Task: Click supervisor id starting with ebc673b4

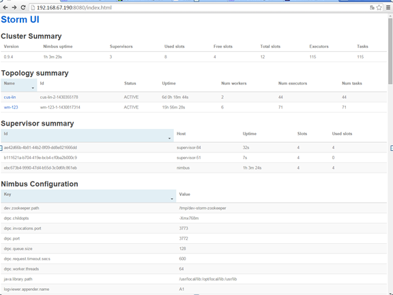Action: click(x=40, y=168)
